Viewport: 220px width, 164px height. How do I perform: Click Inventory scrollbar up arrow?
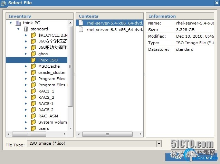pyautogui.click(x=70, y=23)
